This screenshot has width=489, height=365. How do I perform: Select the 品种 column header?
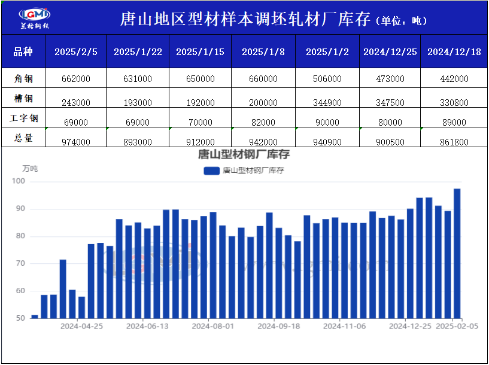pos(23,51)
